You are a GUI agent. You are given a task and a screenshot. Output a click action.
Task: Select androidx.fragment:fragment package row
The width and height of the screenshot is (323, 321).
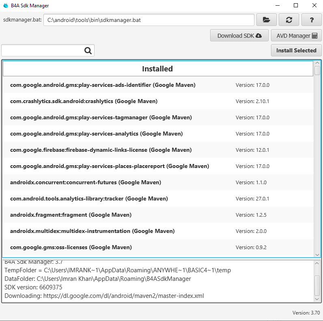point(158,215)
